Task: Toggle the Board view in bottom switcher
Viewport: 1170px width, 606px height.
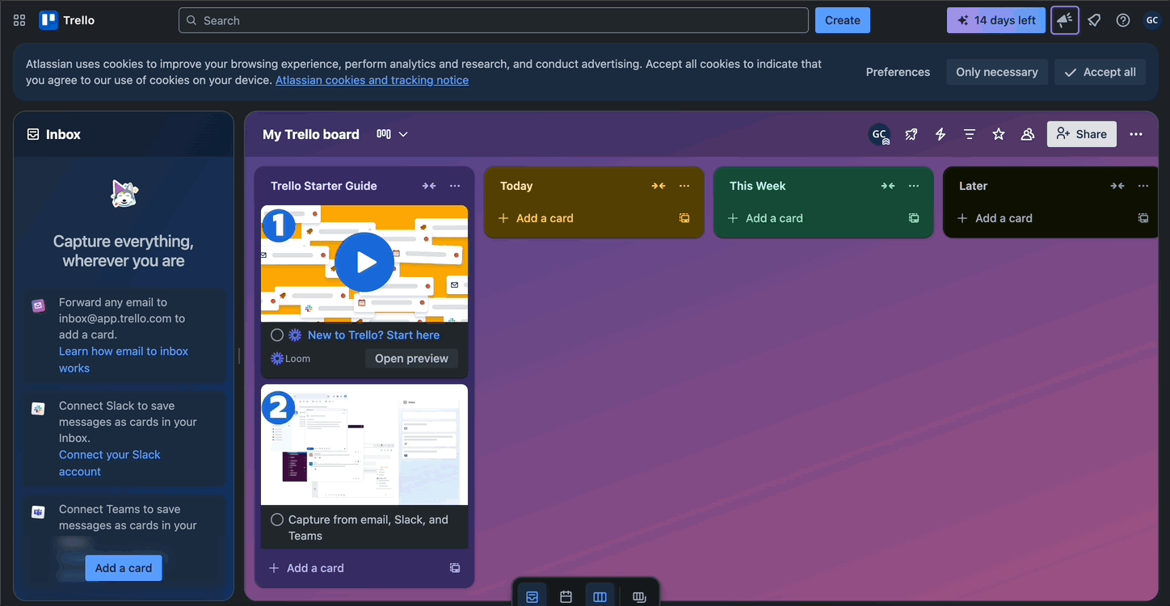Action: tap(600, 596)
